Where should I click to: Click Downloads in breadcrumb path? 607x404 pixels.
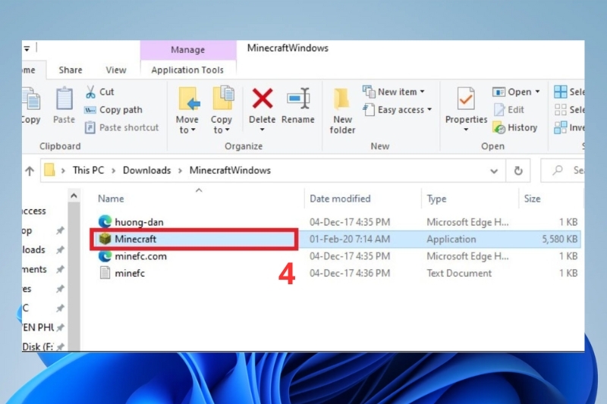click(x=146, y=170)
